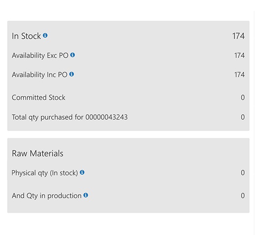Open info icon beside Availability Exc PO
Screen dimensions: 256x235
click(73, 55)
